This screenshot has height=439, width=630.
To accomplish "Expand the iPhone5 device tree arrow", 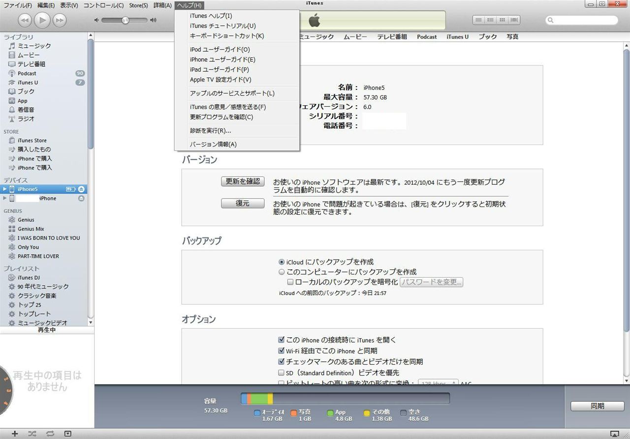I will tap(4, 189).
